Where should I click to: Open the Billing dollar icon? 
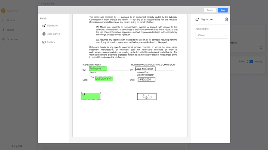(x=3, y=30)
